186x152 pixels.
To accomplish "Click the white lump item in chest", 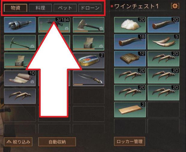I will (130, 25).
